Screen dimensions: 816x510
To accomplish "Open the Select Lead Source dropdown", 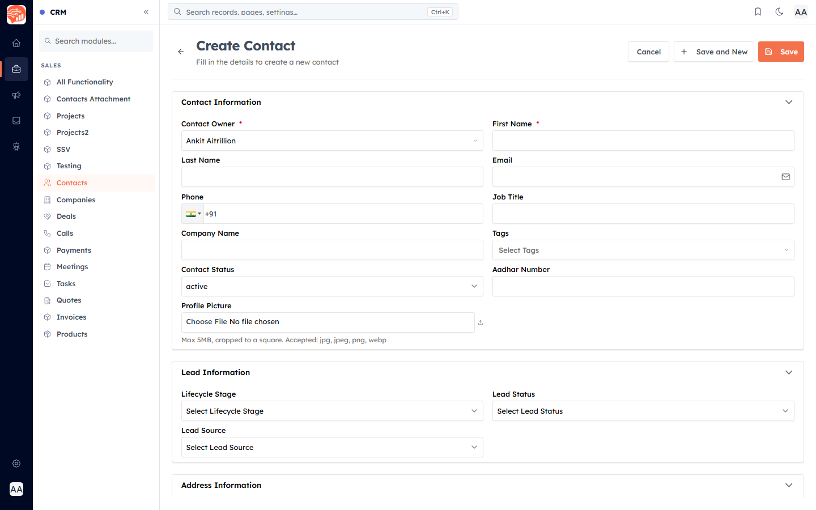I will tap(332, 447).
